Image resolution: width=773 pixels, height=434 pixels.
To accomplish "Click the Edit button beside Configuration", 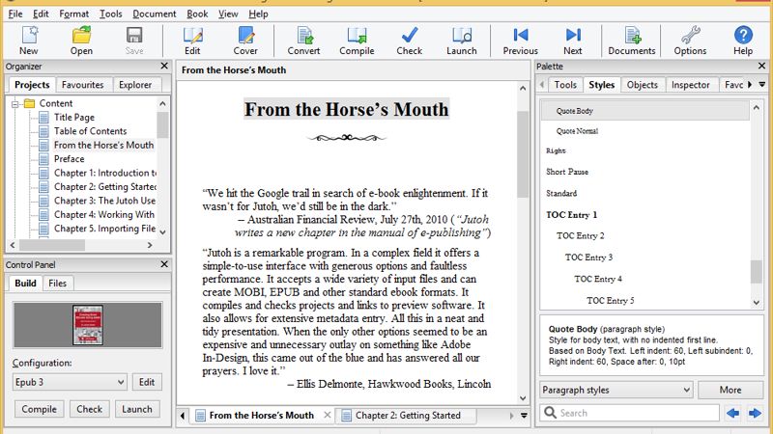I will pyautogui.click(x=147, y=382).
